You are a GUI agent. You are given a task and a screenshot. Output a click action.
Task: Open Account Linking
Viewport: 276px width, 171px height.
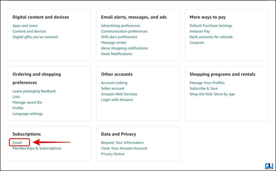tap(114, 83)
